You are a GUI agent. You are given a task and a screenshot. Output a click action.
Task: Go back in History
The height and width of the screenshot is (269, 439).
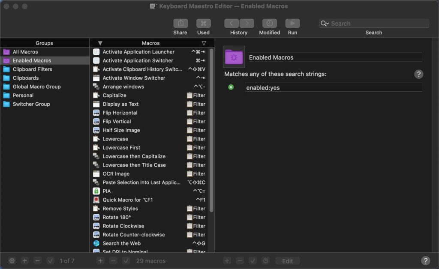(x=232, y=23)
